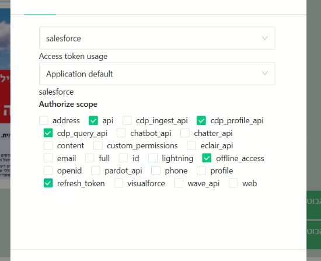Uncheck the refresh_token scope
Image resolution: width=321 pixels, height=261 pixels.
(x=48, y=183)
